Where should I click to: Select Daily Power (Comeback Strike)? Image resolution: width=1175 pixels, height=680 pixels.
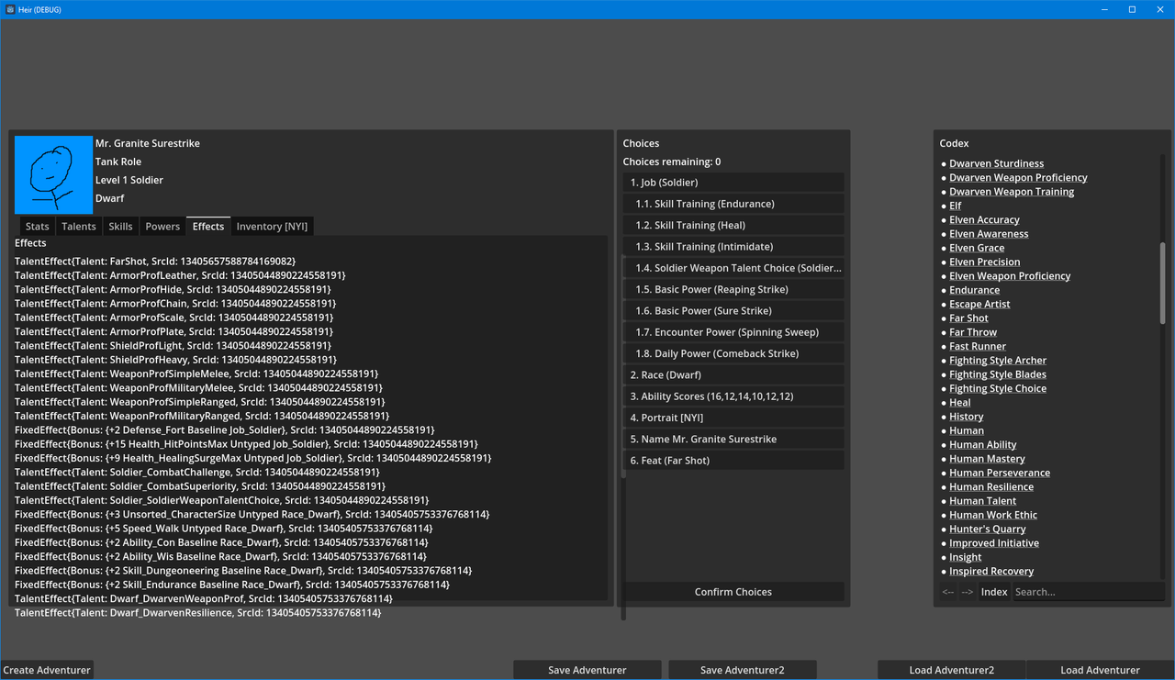click(x=733, y=353)
